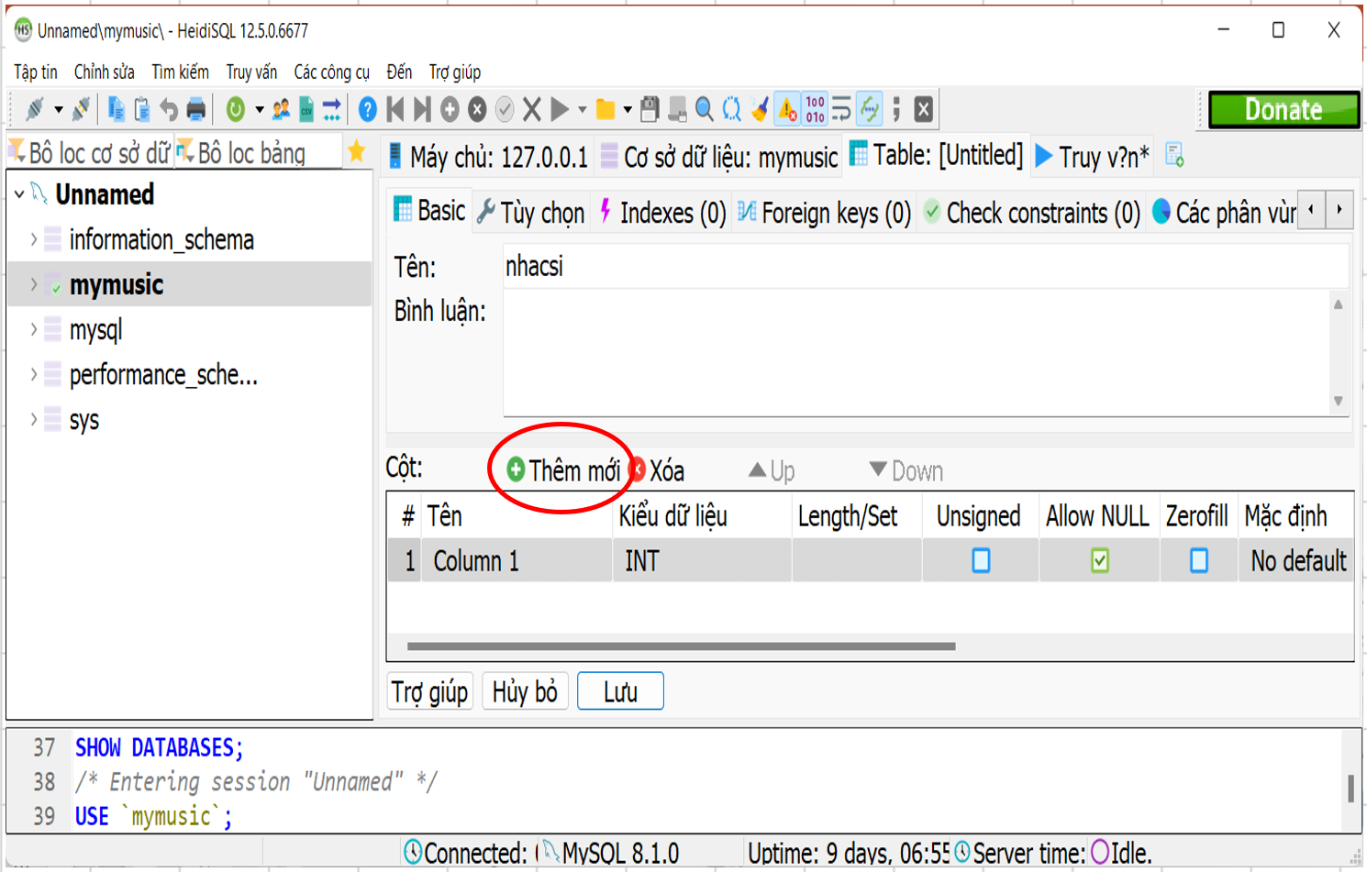
Task: Click the Trợ giúp button below columns
Action: 430,691
